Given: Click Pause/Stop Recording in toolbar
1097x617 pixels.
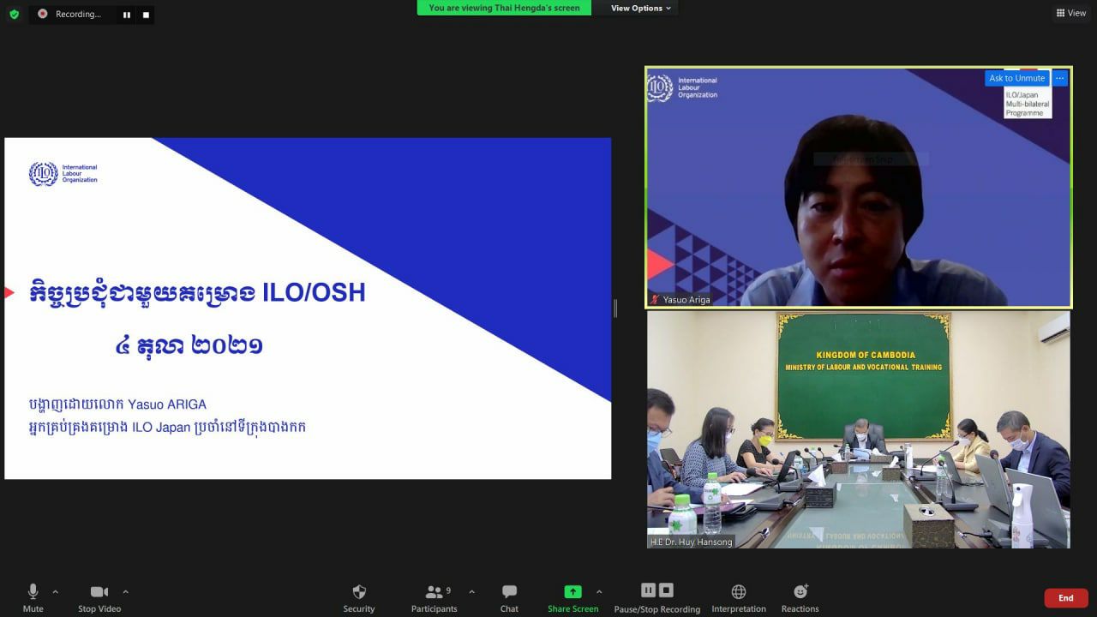Looking at the screenshot, I should [657, 598].
